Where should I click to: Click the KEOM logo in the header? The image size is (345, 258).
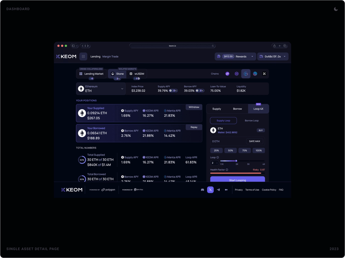[x=66, y=56]
